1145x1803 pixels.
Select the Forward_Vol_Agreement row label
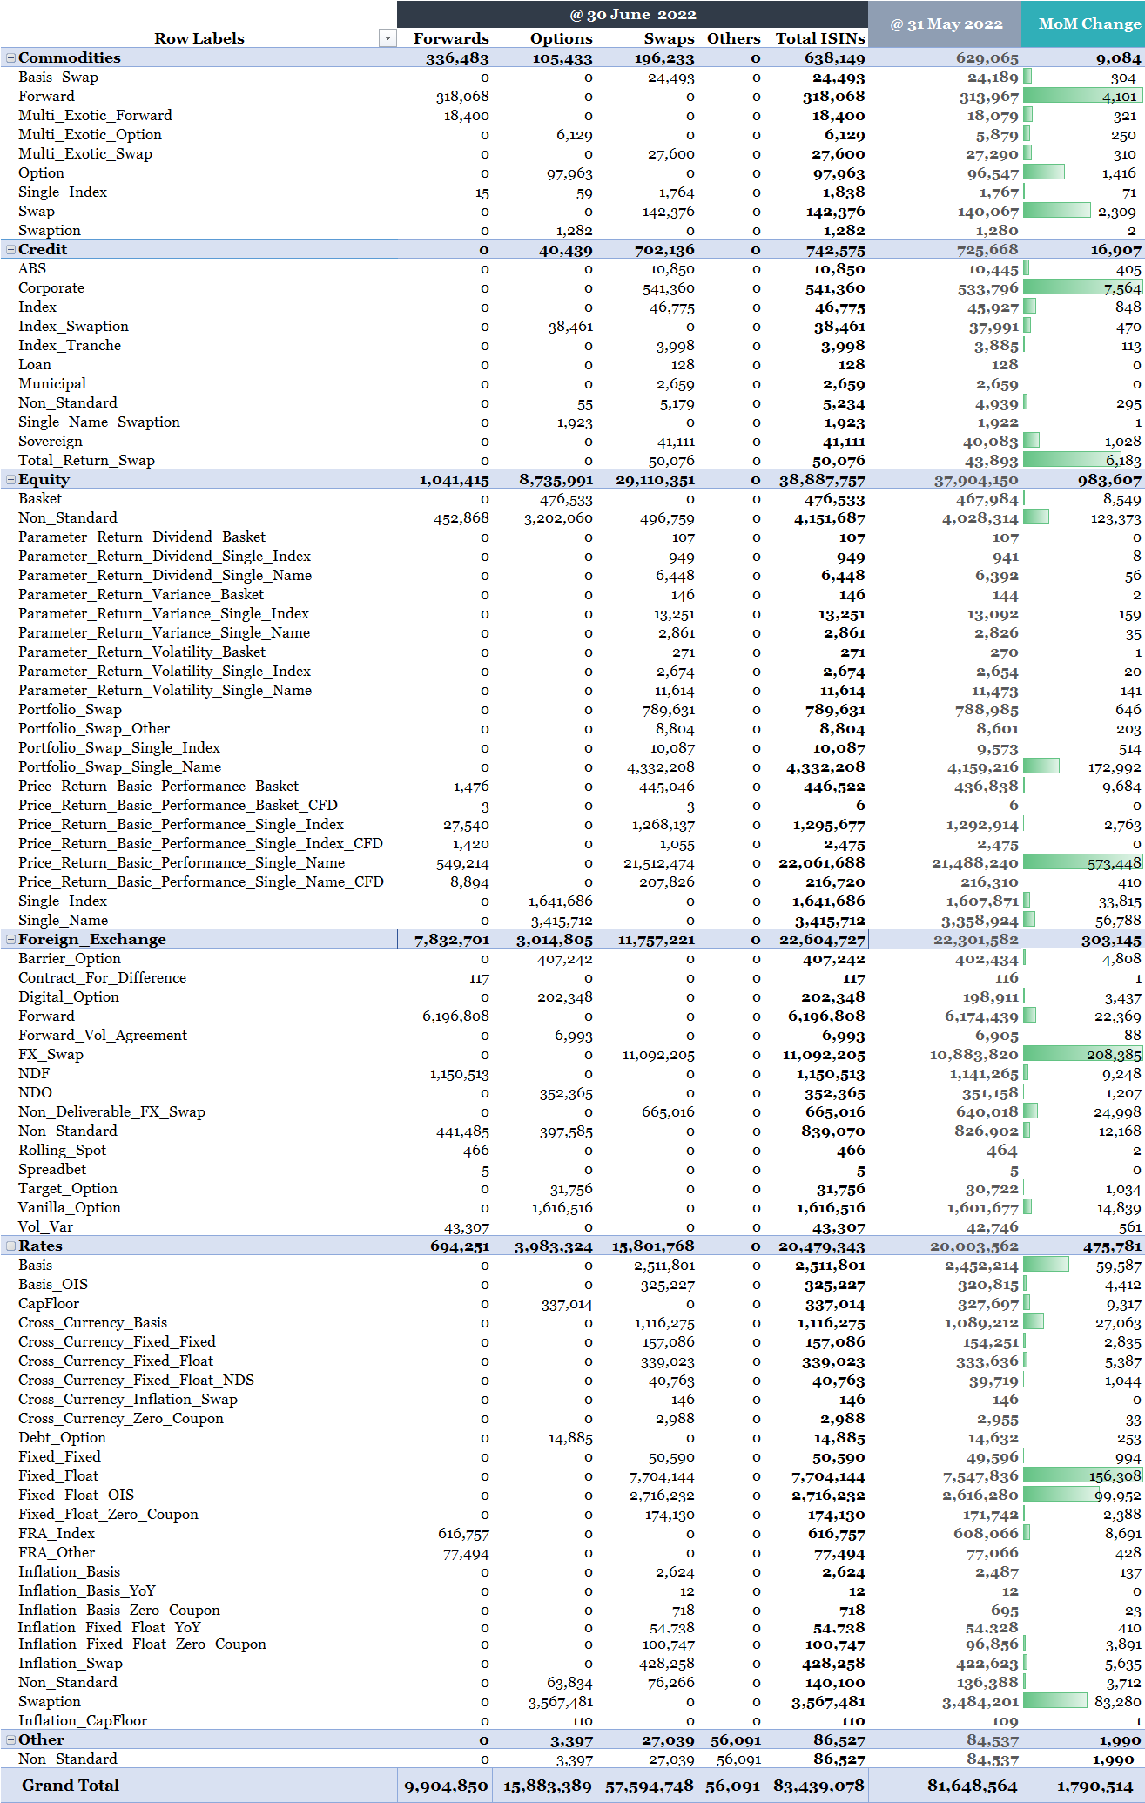click(103, 1035)
